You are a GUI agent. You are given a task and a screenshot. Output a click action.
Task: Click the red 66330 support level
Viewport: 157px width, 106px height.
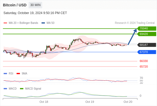point(144,61)
